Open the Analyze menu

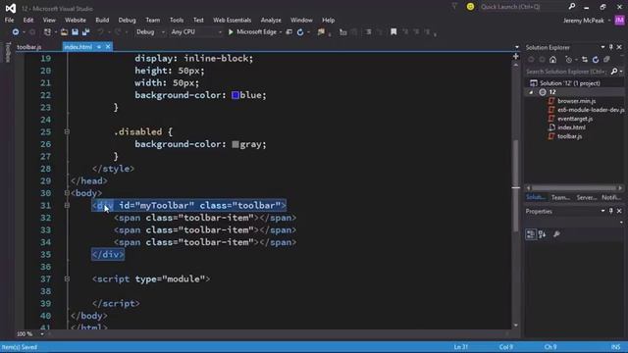pos(271,20)
